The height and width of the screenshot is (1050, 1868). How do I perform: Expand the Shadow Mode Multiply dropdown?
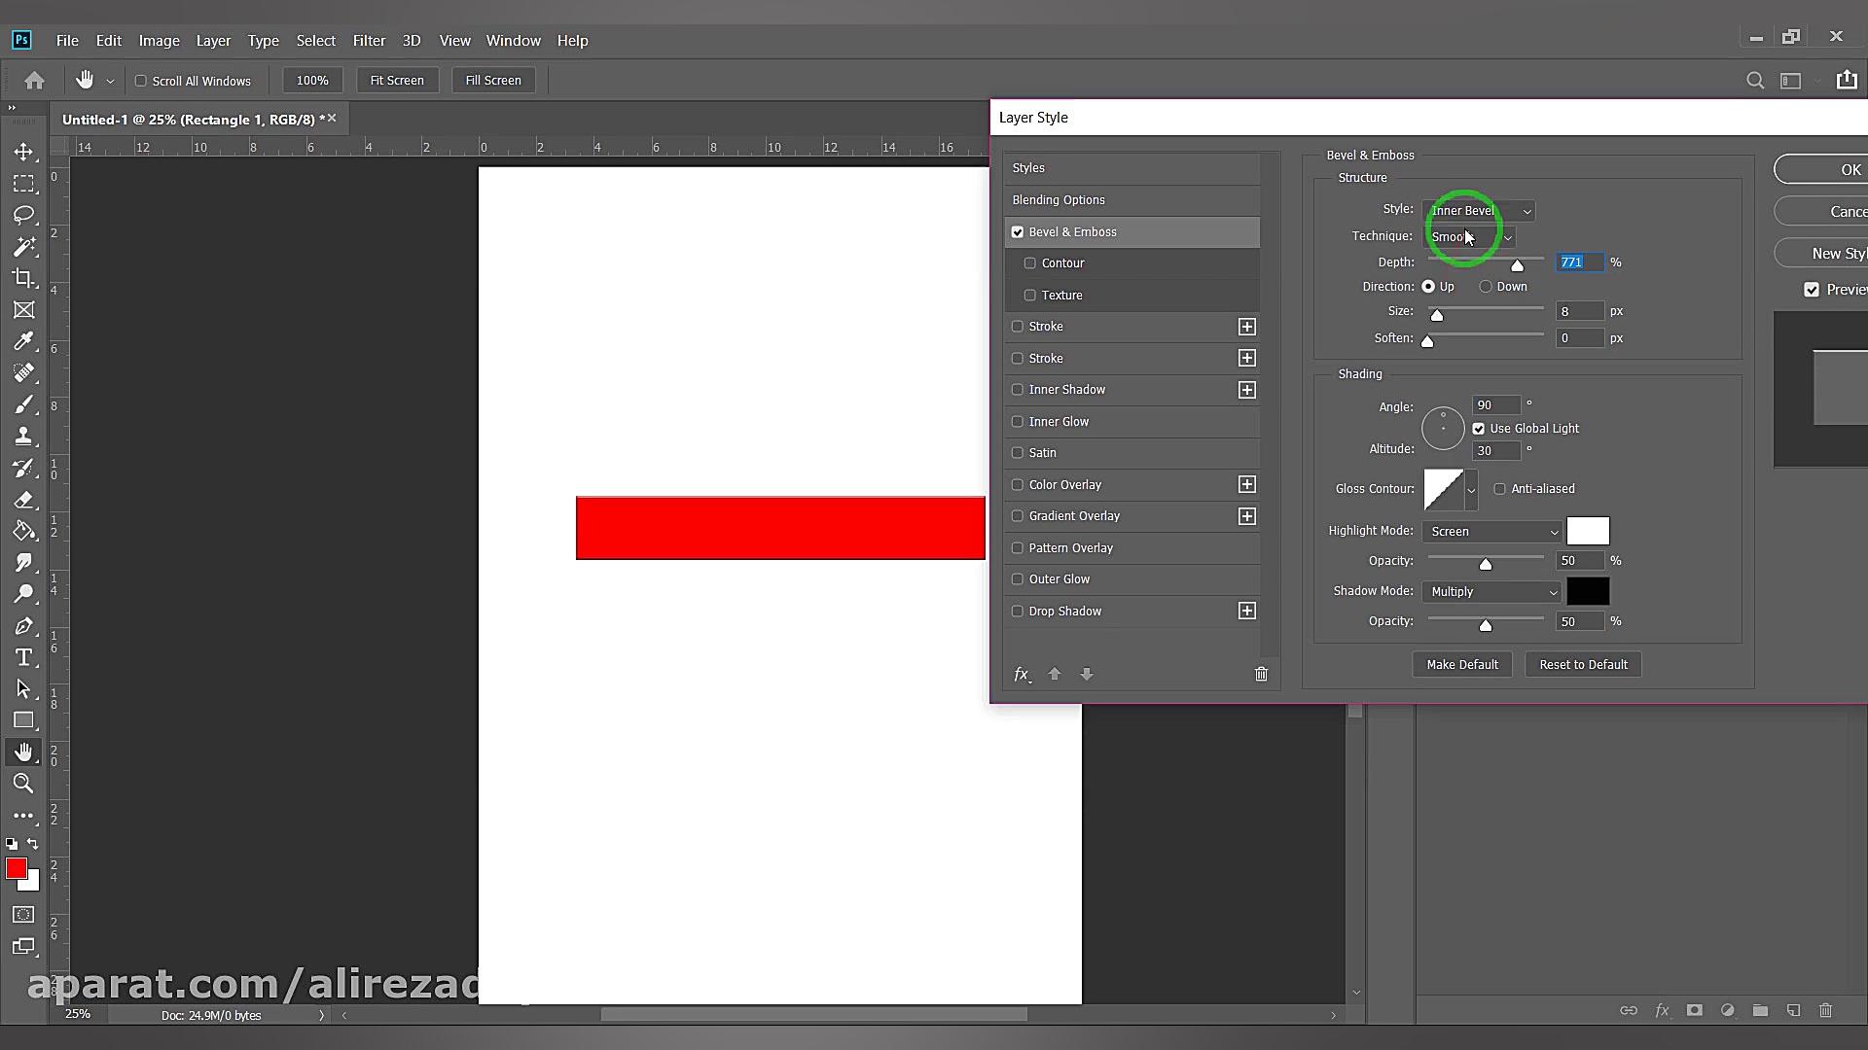tap(1492, 592)
